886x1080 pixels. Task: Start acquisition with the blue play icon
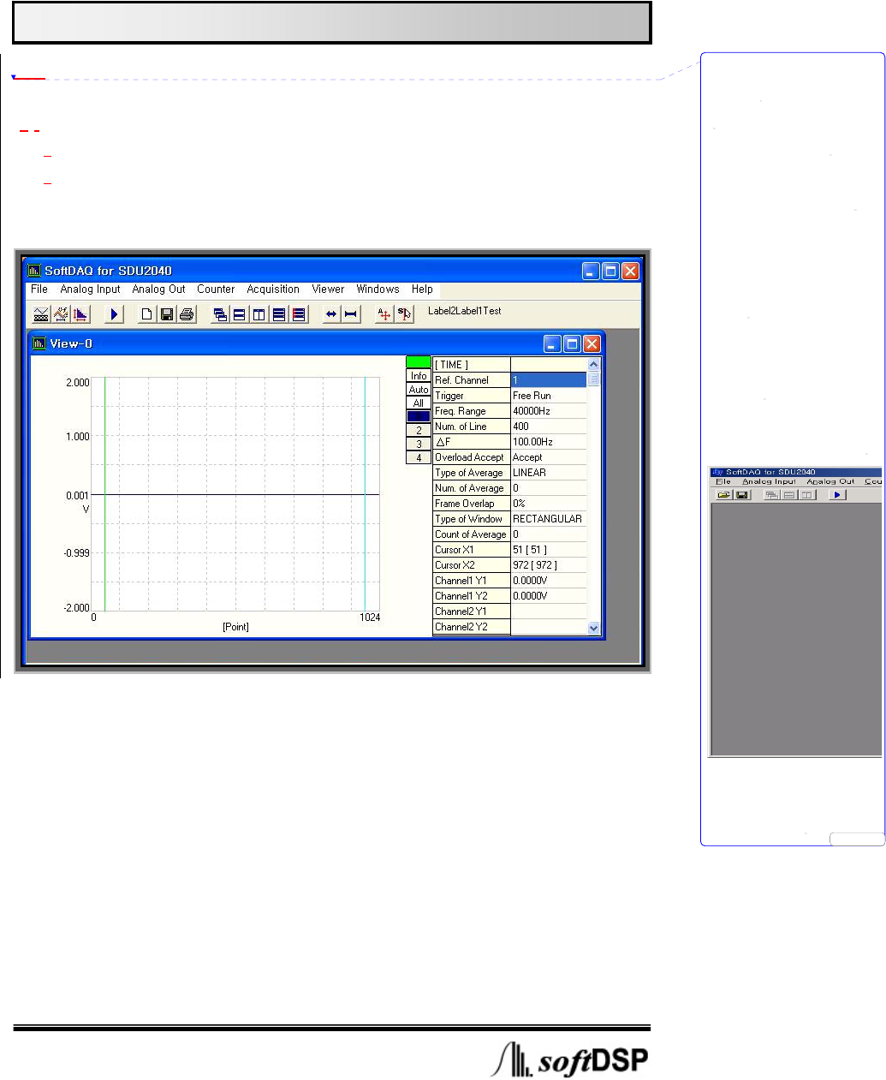coord(114,314)
